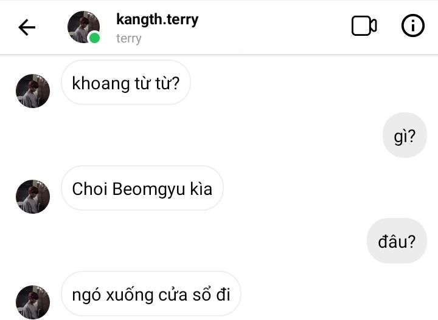Tap the green online status dot
The height and width of the screenshot is (320, 438).
coord(94,38)
